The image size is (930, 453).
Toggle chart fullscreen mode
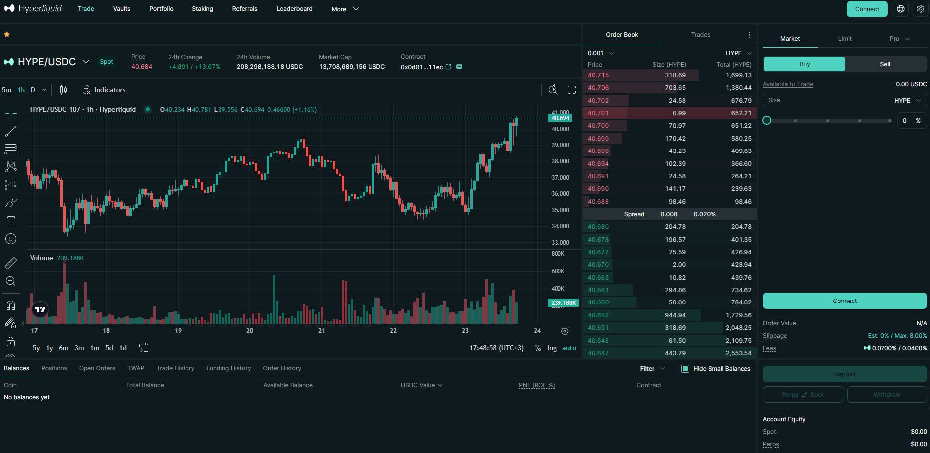coord(572,90)
